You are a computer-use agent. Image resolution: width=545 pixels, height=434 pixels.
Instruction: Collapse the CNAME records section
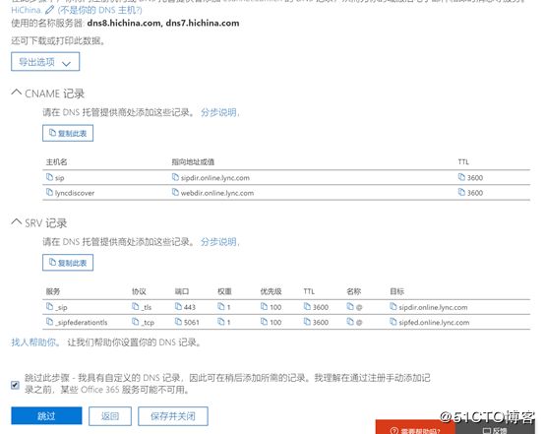click(17, 93)
